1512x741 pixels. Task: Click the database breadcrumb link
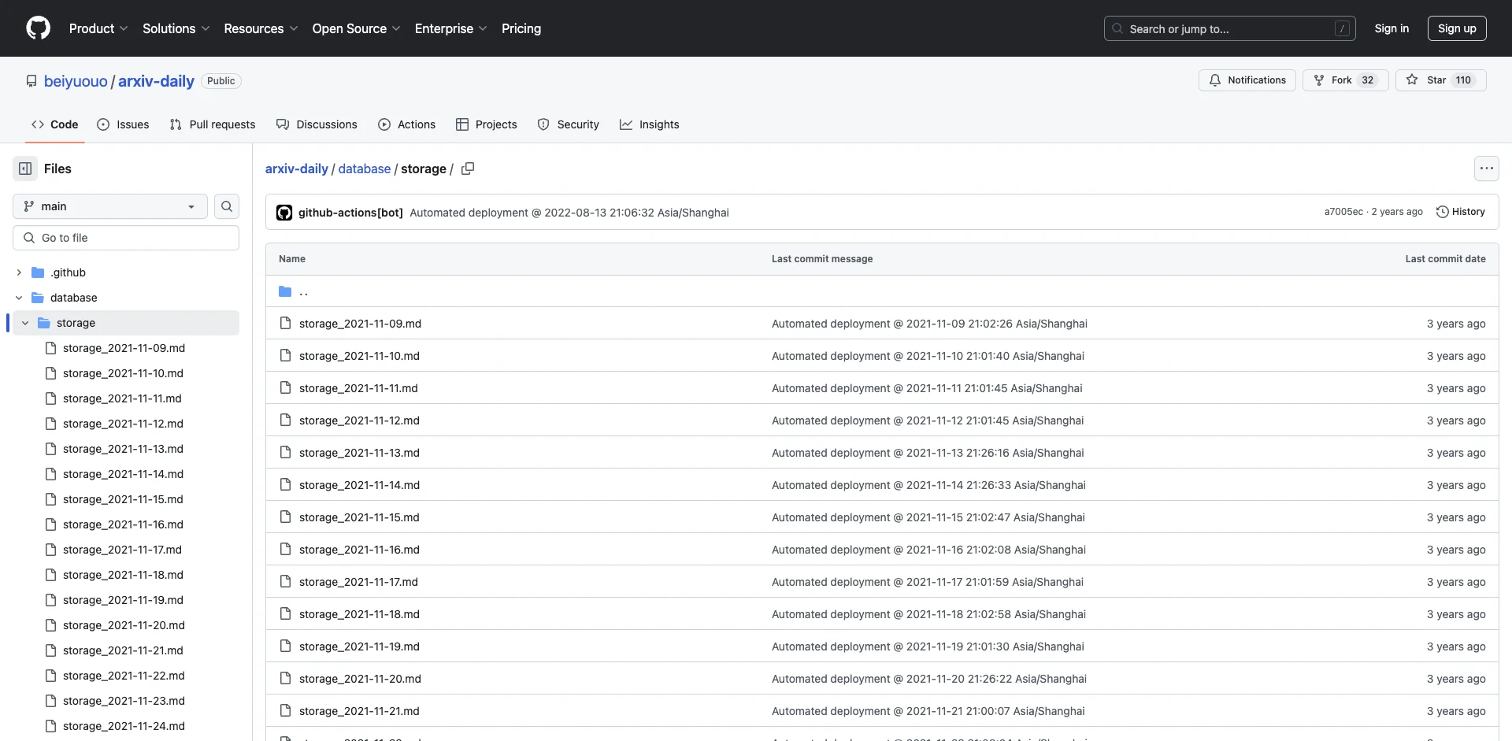point(364,169)
